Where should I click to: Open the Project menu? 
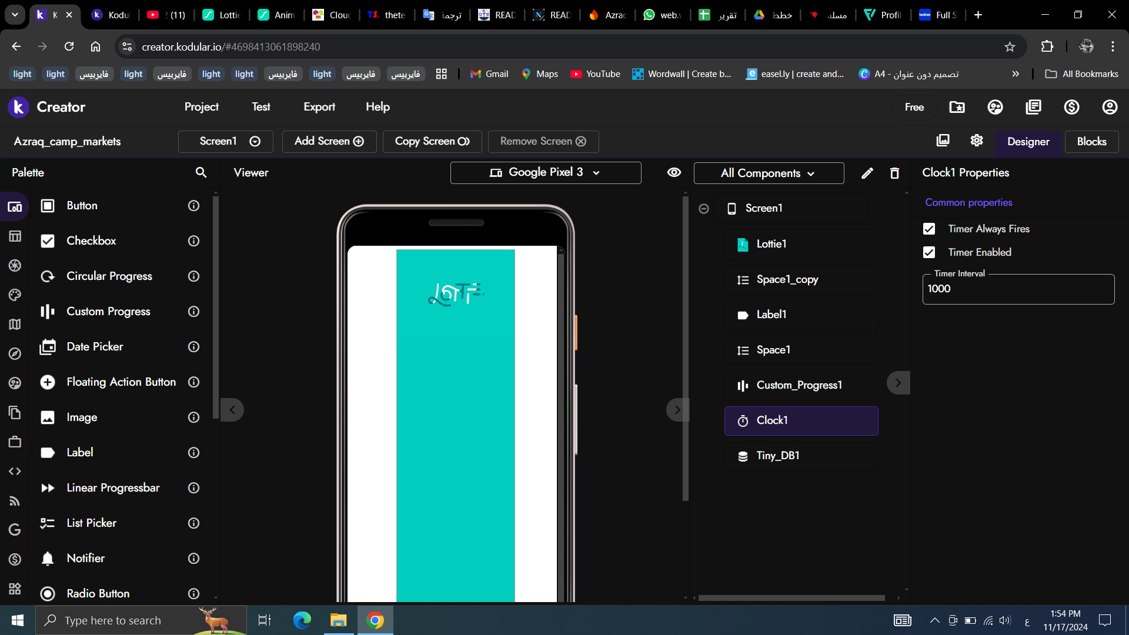201,107
